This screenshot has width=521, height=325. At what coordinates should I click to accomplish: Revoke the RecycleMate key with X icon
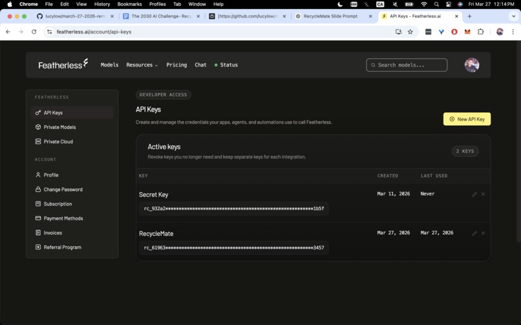[483, 233]
